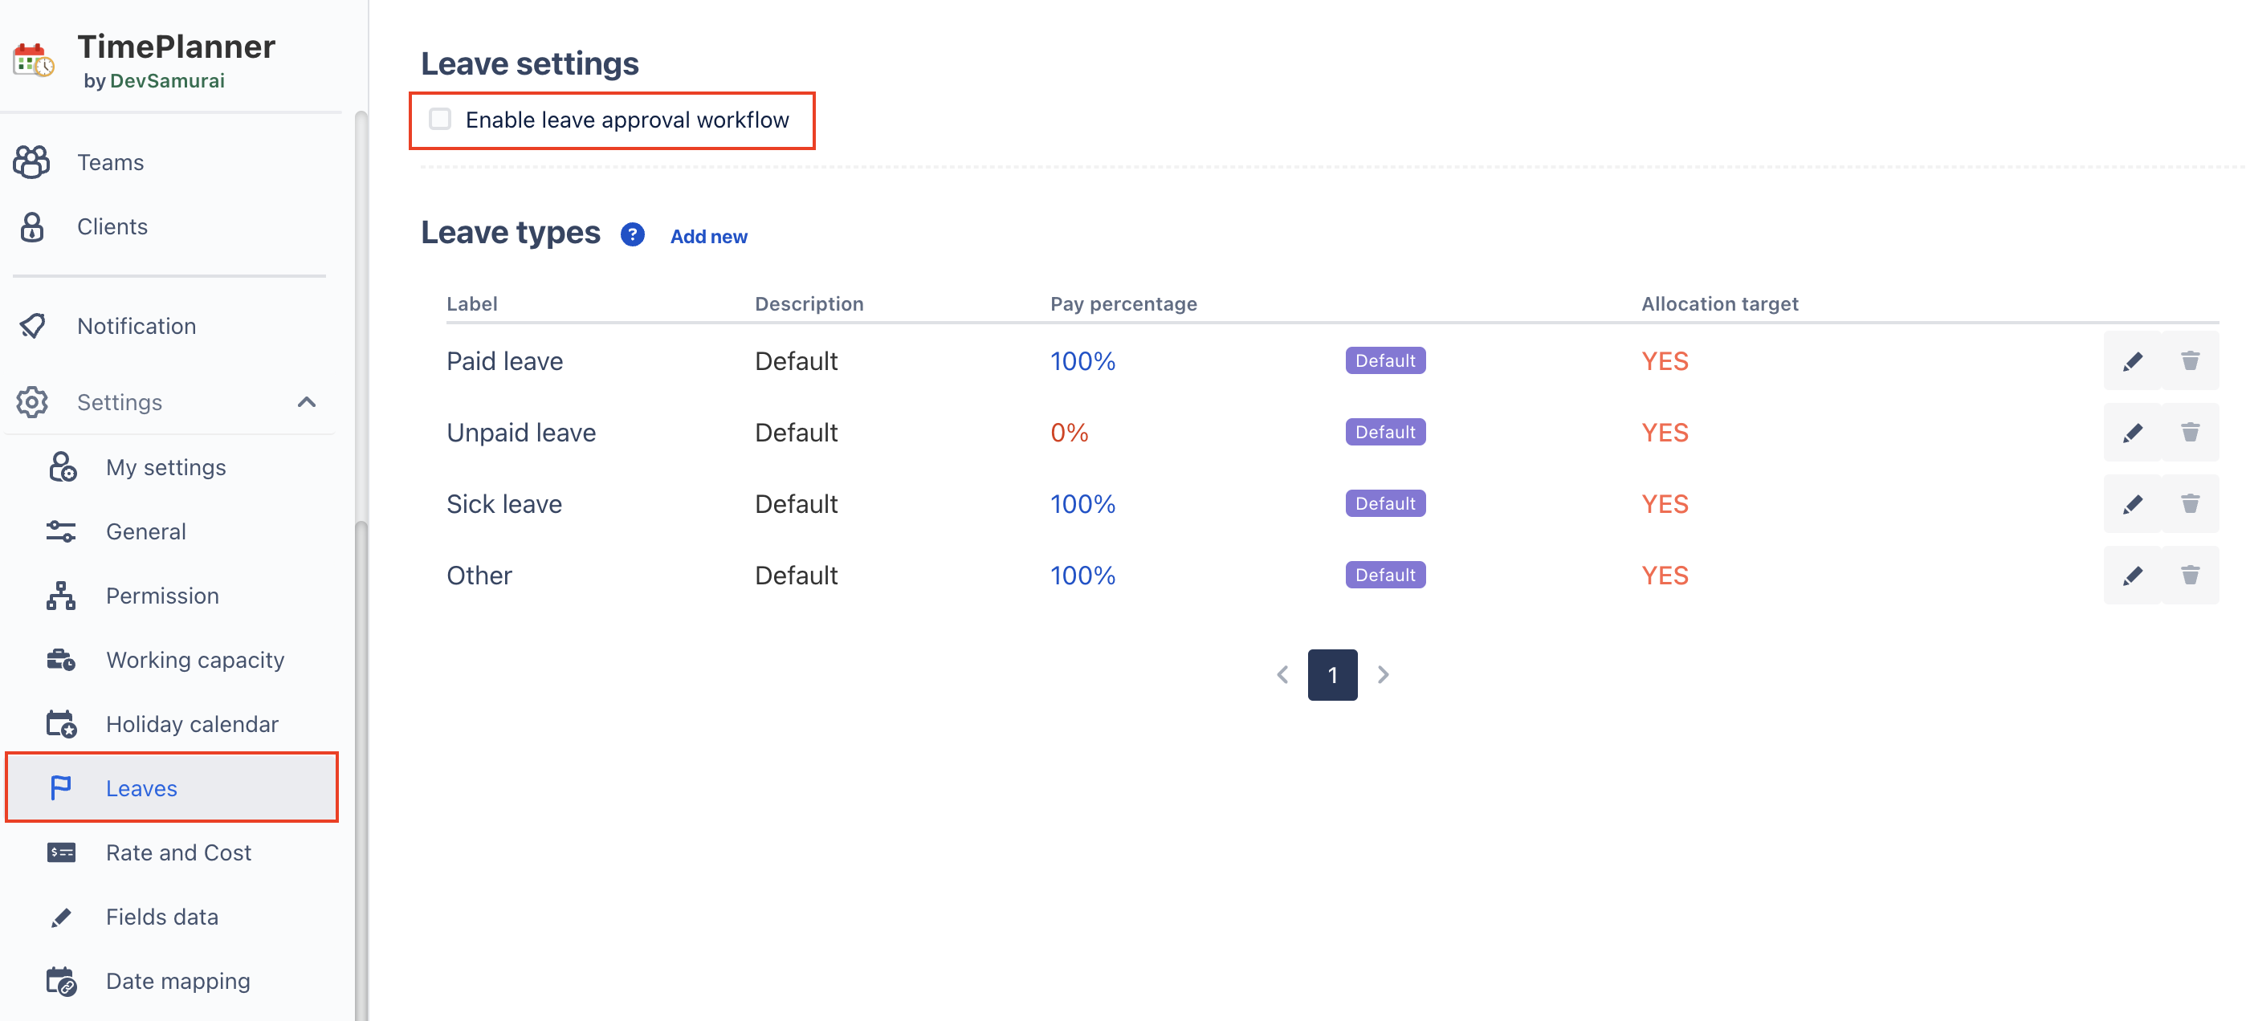
Task: Enable leave approval workflow checkbox
Action: point(440,119)
